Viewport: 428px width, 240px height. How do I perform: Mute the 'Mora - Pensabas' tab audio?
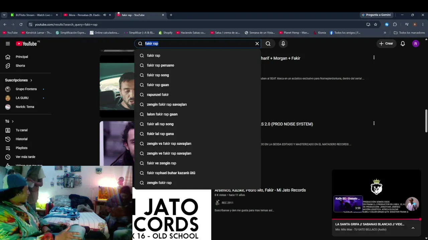coord(104,15)
